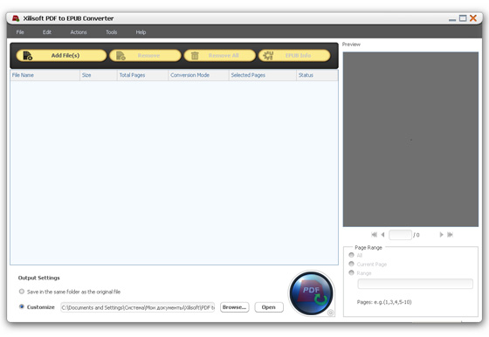Click the EPUB Info gear icon
This screenshot has width=489, height=337.
click(268, 56)
